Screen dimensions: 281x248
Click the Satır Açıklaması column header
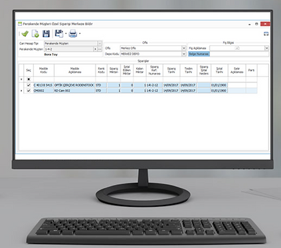point(236,70)
